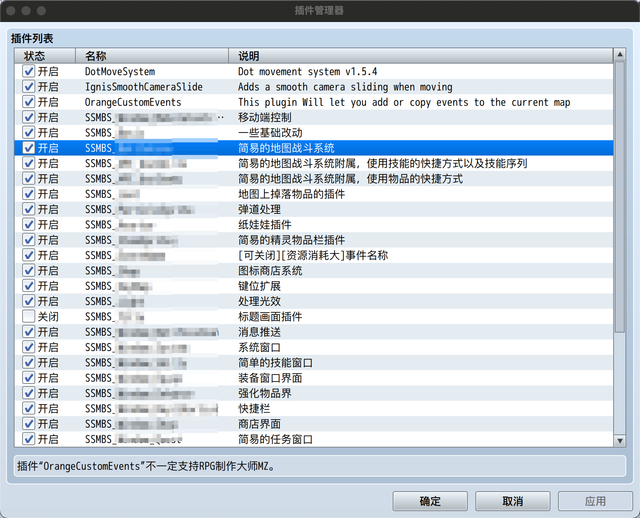This screenshot has width=640, height=518.
Task: Select the highlighted 简易的地图战斗系统 row
Action: 314,148
